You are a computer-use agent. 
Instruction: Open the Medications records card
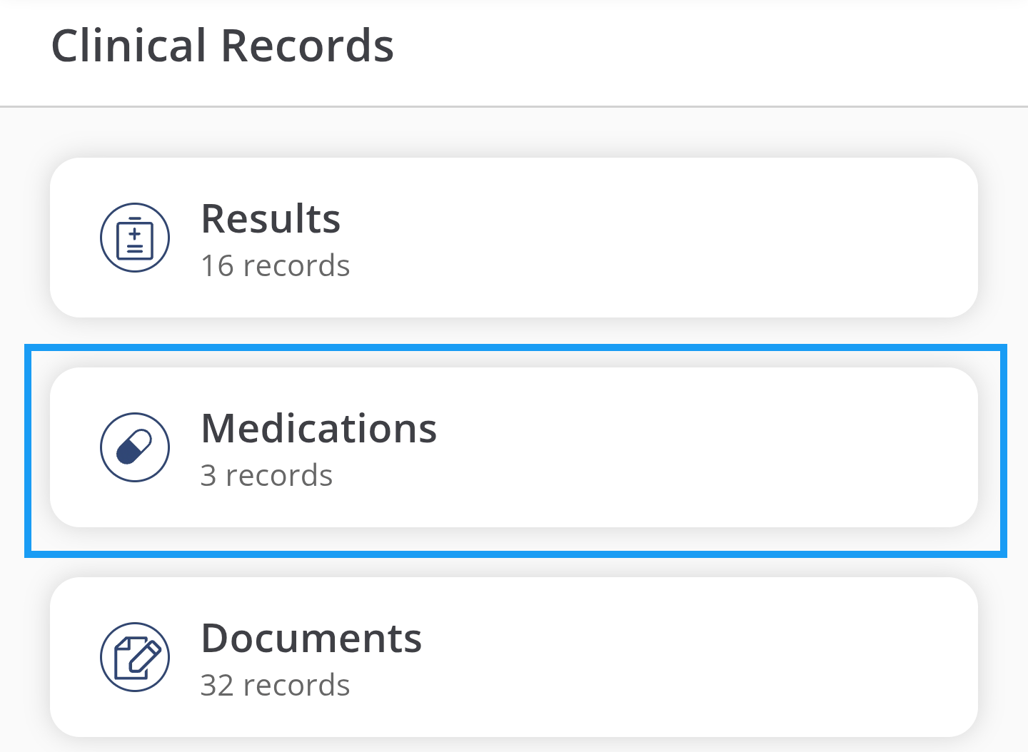pos(514,447)
